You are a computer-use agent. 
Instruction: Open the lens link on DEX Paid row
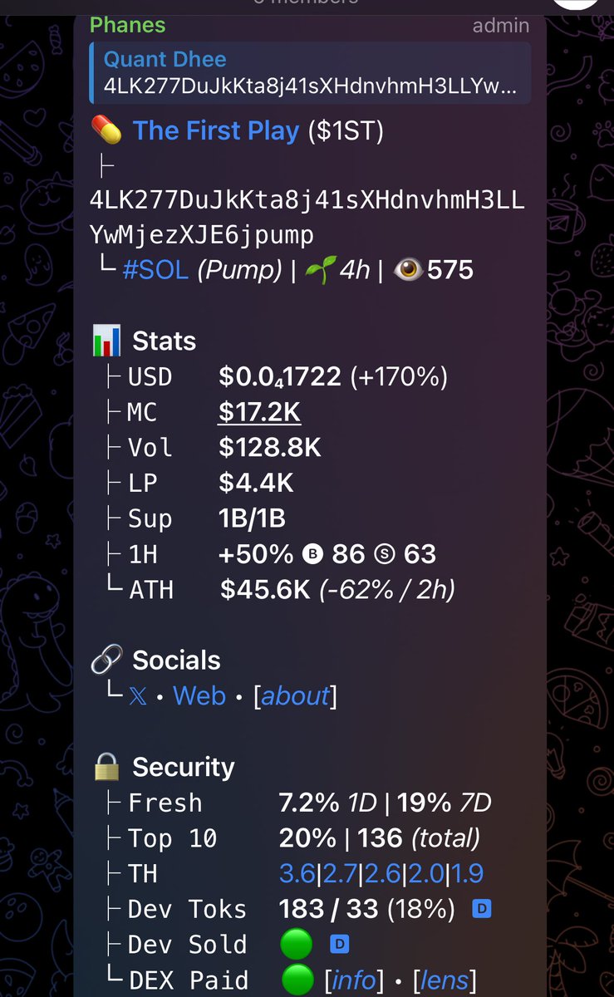445,980
